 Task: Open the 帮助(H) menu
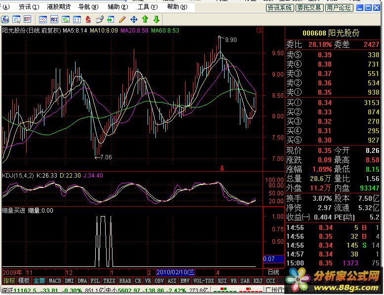tap(177, 7)
